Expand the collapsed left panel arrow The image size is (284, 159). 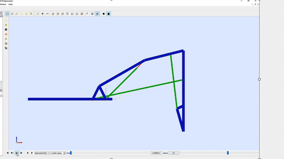coord(1,82)
